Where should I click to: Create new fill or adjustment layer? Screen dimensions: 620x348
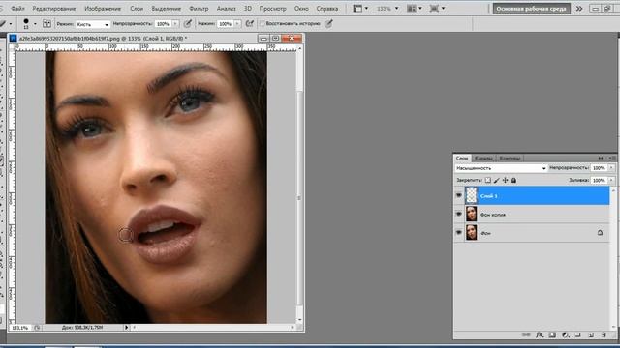pos(566,335)
